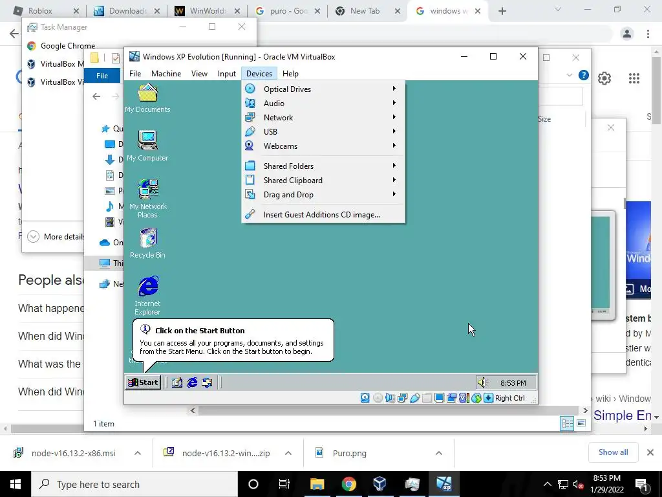Click the Chrome profile avatar icon
The width and height of the screenshot is (662, 497).
[x=627, y=34]
